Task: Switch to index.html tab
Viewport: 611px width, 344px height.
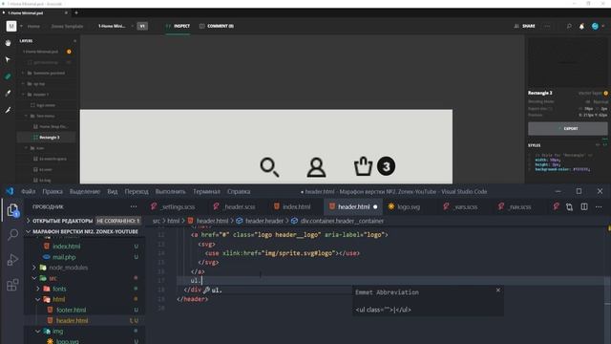Action: [x=297, y=206]
